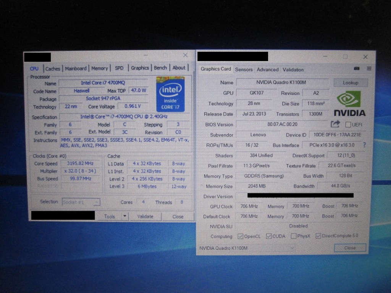The image size is (391, 293).
Task: Click the BIOS Version field 80.07.AC.00.20
Action: point(282,124)
